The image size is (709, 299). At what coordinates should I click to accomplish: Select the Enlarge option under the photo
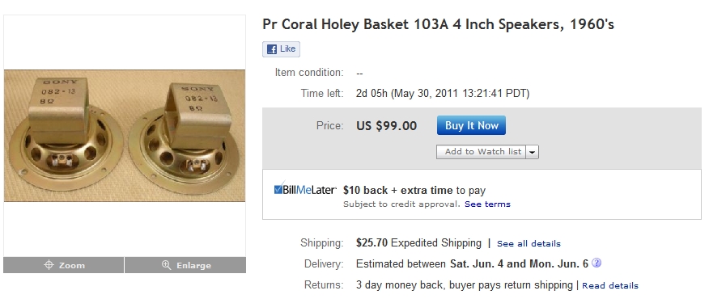[185, 265]
